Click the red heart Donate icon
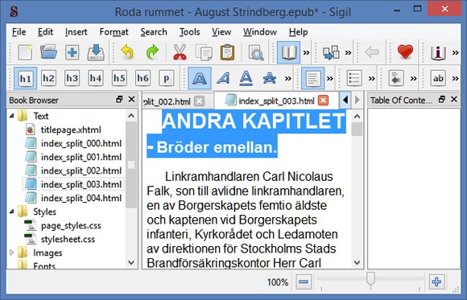The width and height of the screenshot is (467, 300). (x=405, y=52)
